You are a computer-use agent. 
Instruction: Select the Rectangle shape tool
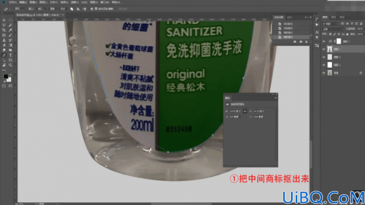point(10,60)
